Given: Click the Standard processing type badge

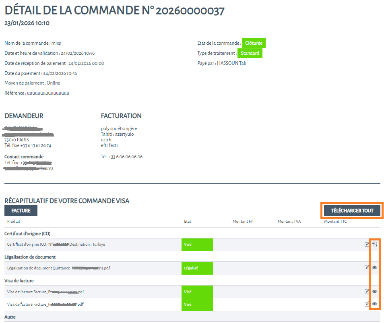Looking at the screenshot, I should [250, 53].
